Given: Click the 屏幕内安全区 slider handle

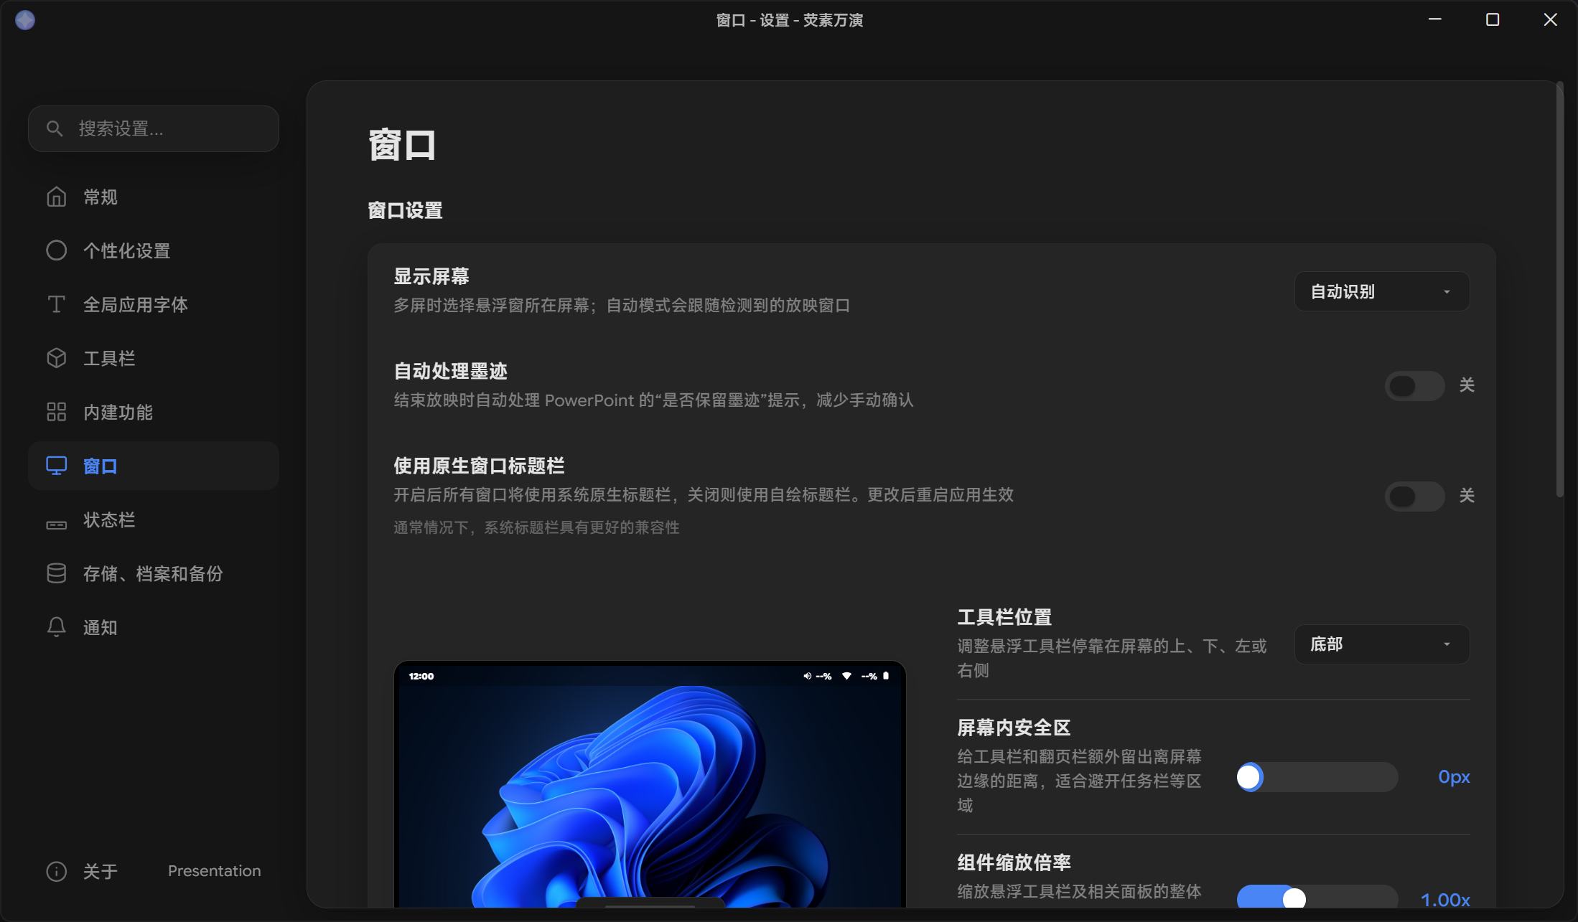Looking at the screenshot, I should pyautogui.click(x=1249, y=777).
